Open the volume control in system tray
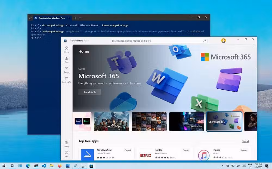Image resolution: width=272 pixels, height=169 pixels. 238,166
